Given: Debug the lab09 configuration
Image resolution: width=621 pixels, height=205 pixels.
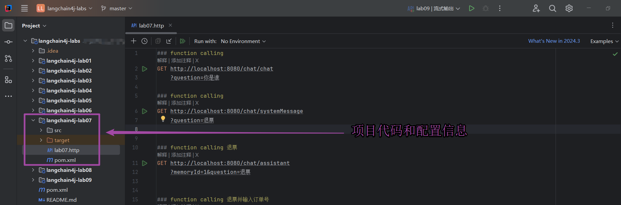Looking at the screenshot, I should click(486, 8).
